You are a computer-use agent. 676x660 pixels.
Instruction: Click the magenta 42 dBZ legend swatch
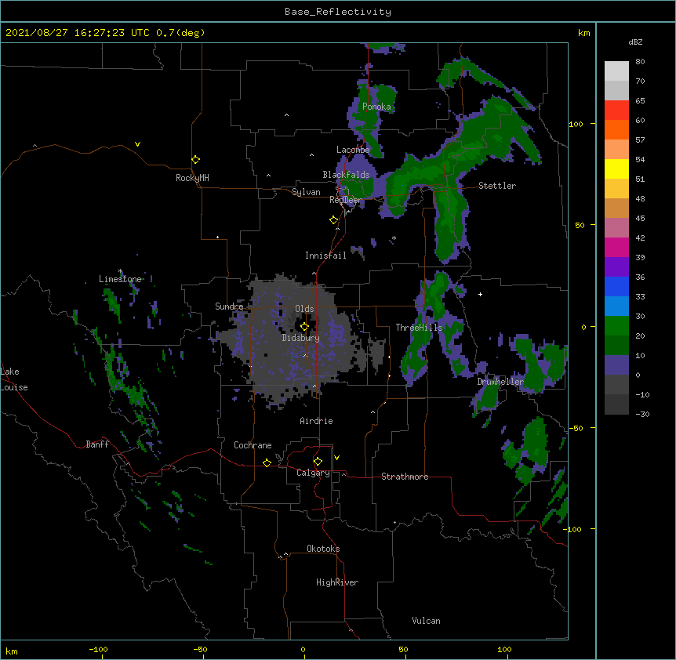click(x=616, y=247)
